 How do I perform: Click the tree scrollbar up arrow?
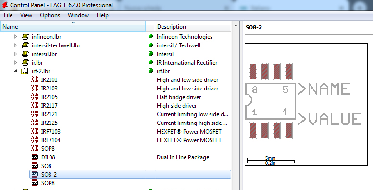[x=235, y=25]
